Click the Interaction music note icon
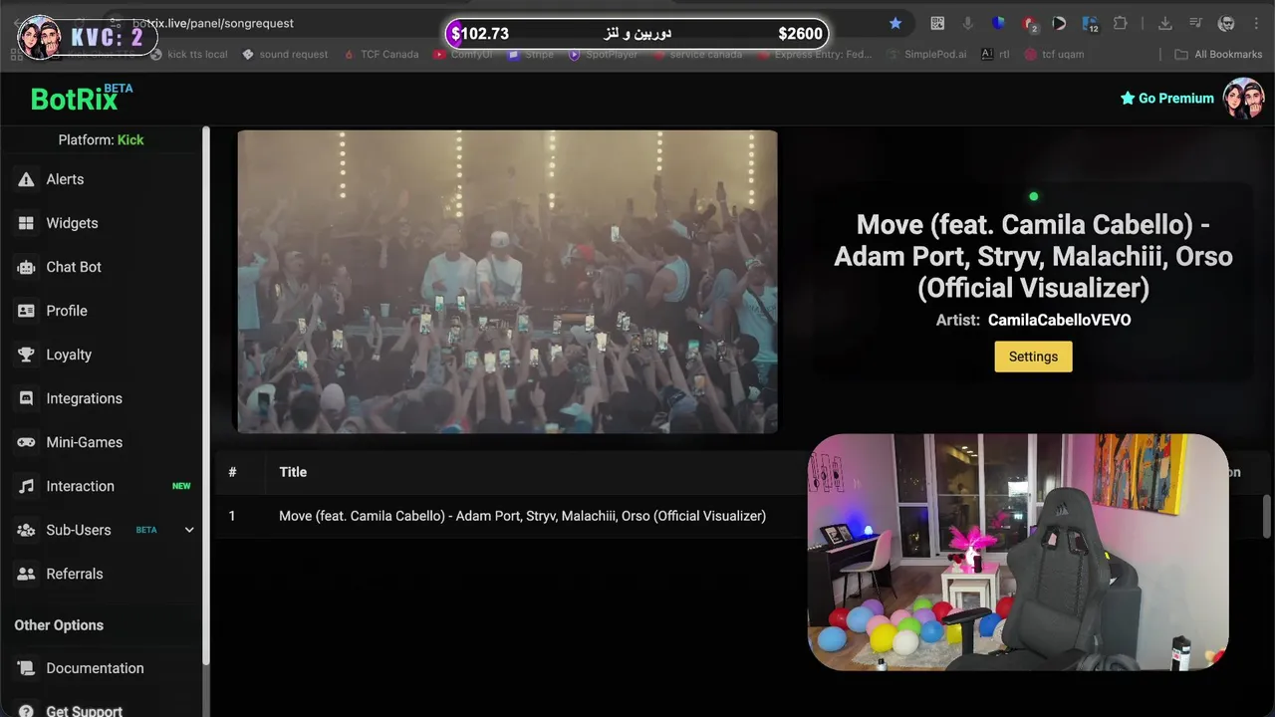 pyautogui.click(x=26, y=486)
